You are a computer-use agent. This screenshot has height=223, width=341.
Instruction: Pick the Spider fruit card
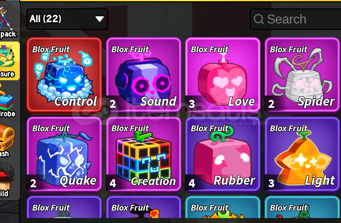302,75
